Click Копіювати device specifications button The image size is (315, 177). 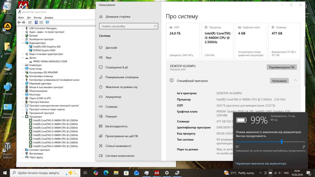click(279, 81)
